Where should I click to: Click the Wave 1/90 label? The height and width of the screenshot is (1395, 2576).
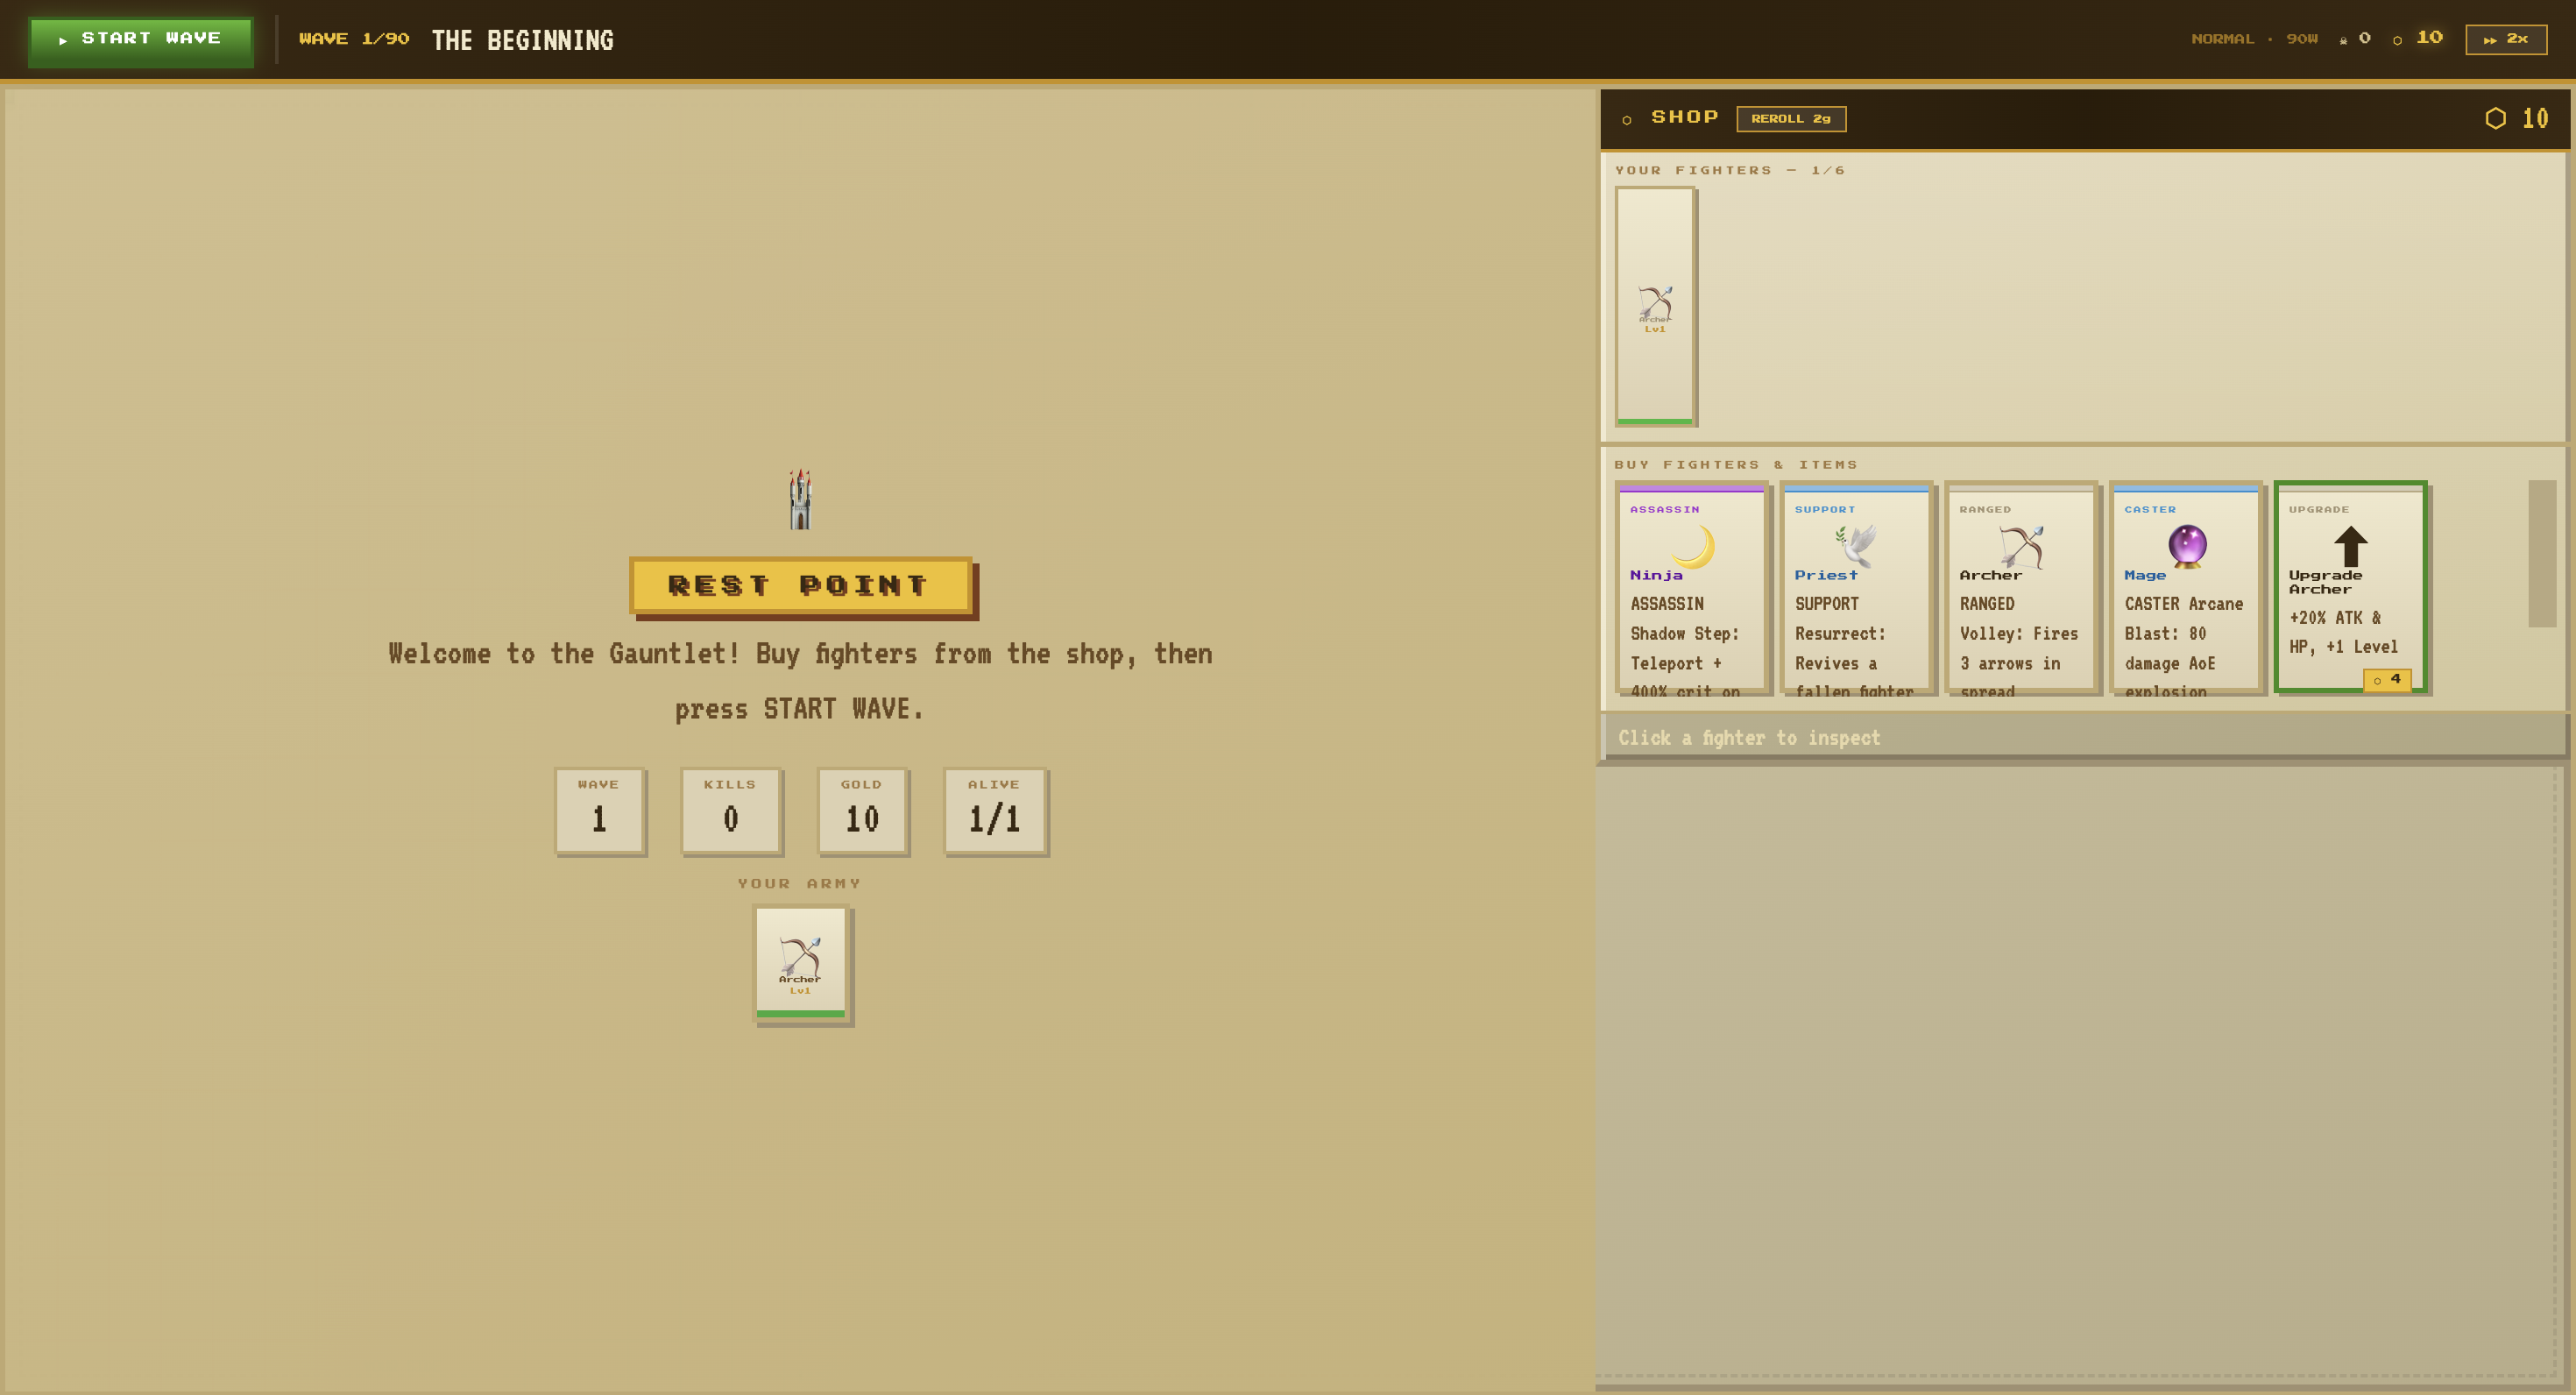coord(354,39)
